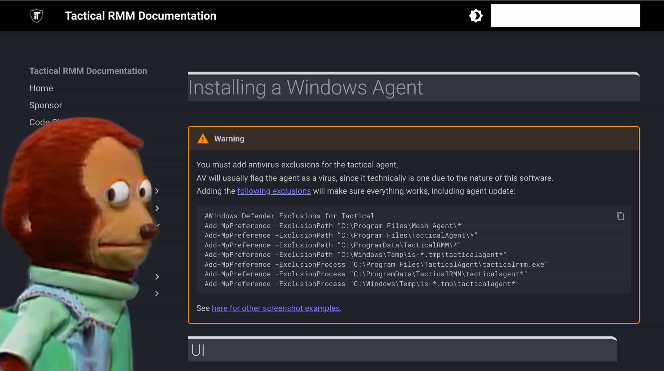
Task: Expand the last sidebar chevron arrow
Action: pos(157,293)
